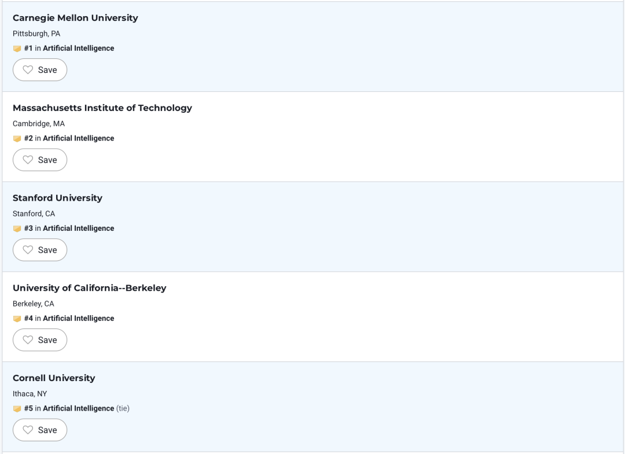Click the #2 in Artificial Intelligence ranking
This screenshot has width=625, height=454.
tap(69, 138)
